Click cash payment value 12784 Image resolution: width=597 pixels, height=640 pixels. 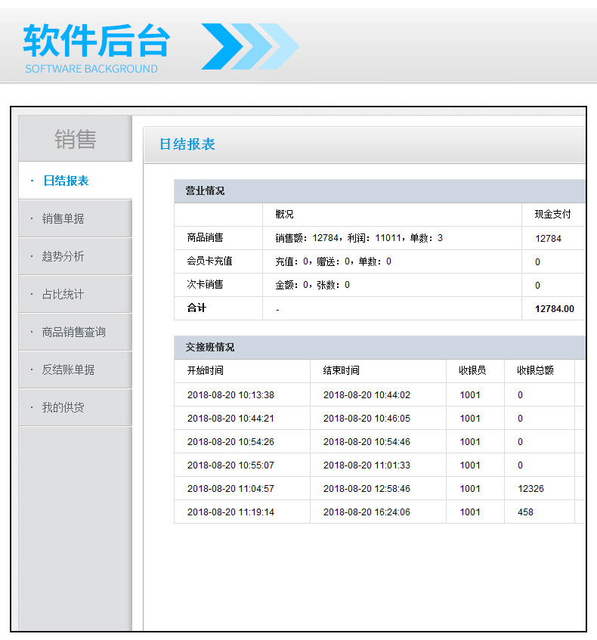coord(549,238)
